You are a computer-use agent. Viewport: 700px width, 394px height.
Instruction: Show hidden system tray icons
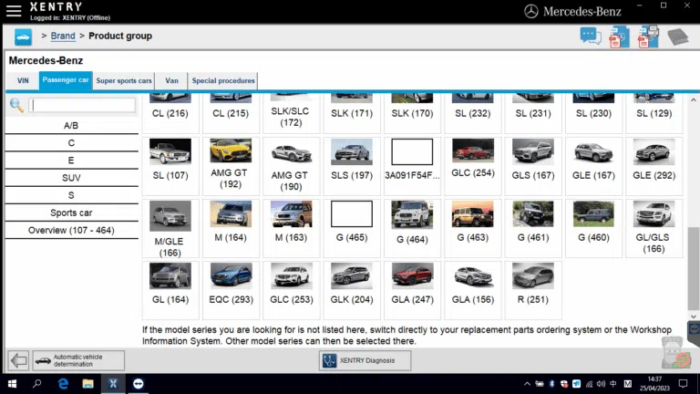527,384
